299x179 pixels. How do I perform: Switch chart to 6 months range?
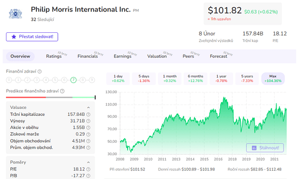tap(195, 79)
